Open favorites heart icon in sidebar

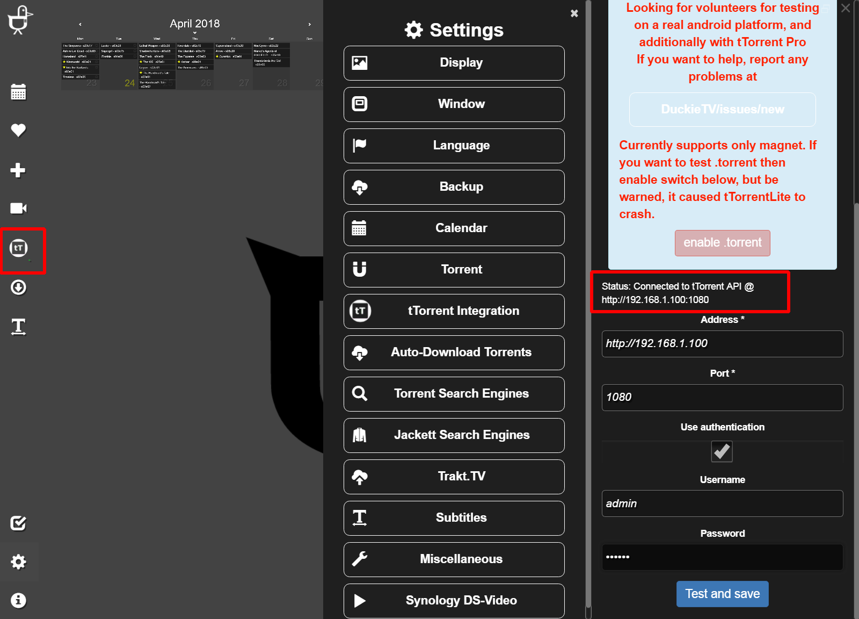point(19,130)
